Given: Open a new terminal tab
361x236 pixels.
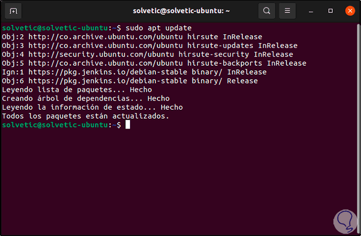Looking at the screenshot, I should (x=13, y=11).
